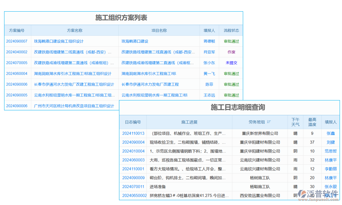Open status link 审批通过 for plan 2024090007

pyautogui.click(x=231, y=41)
